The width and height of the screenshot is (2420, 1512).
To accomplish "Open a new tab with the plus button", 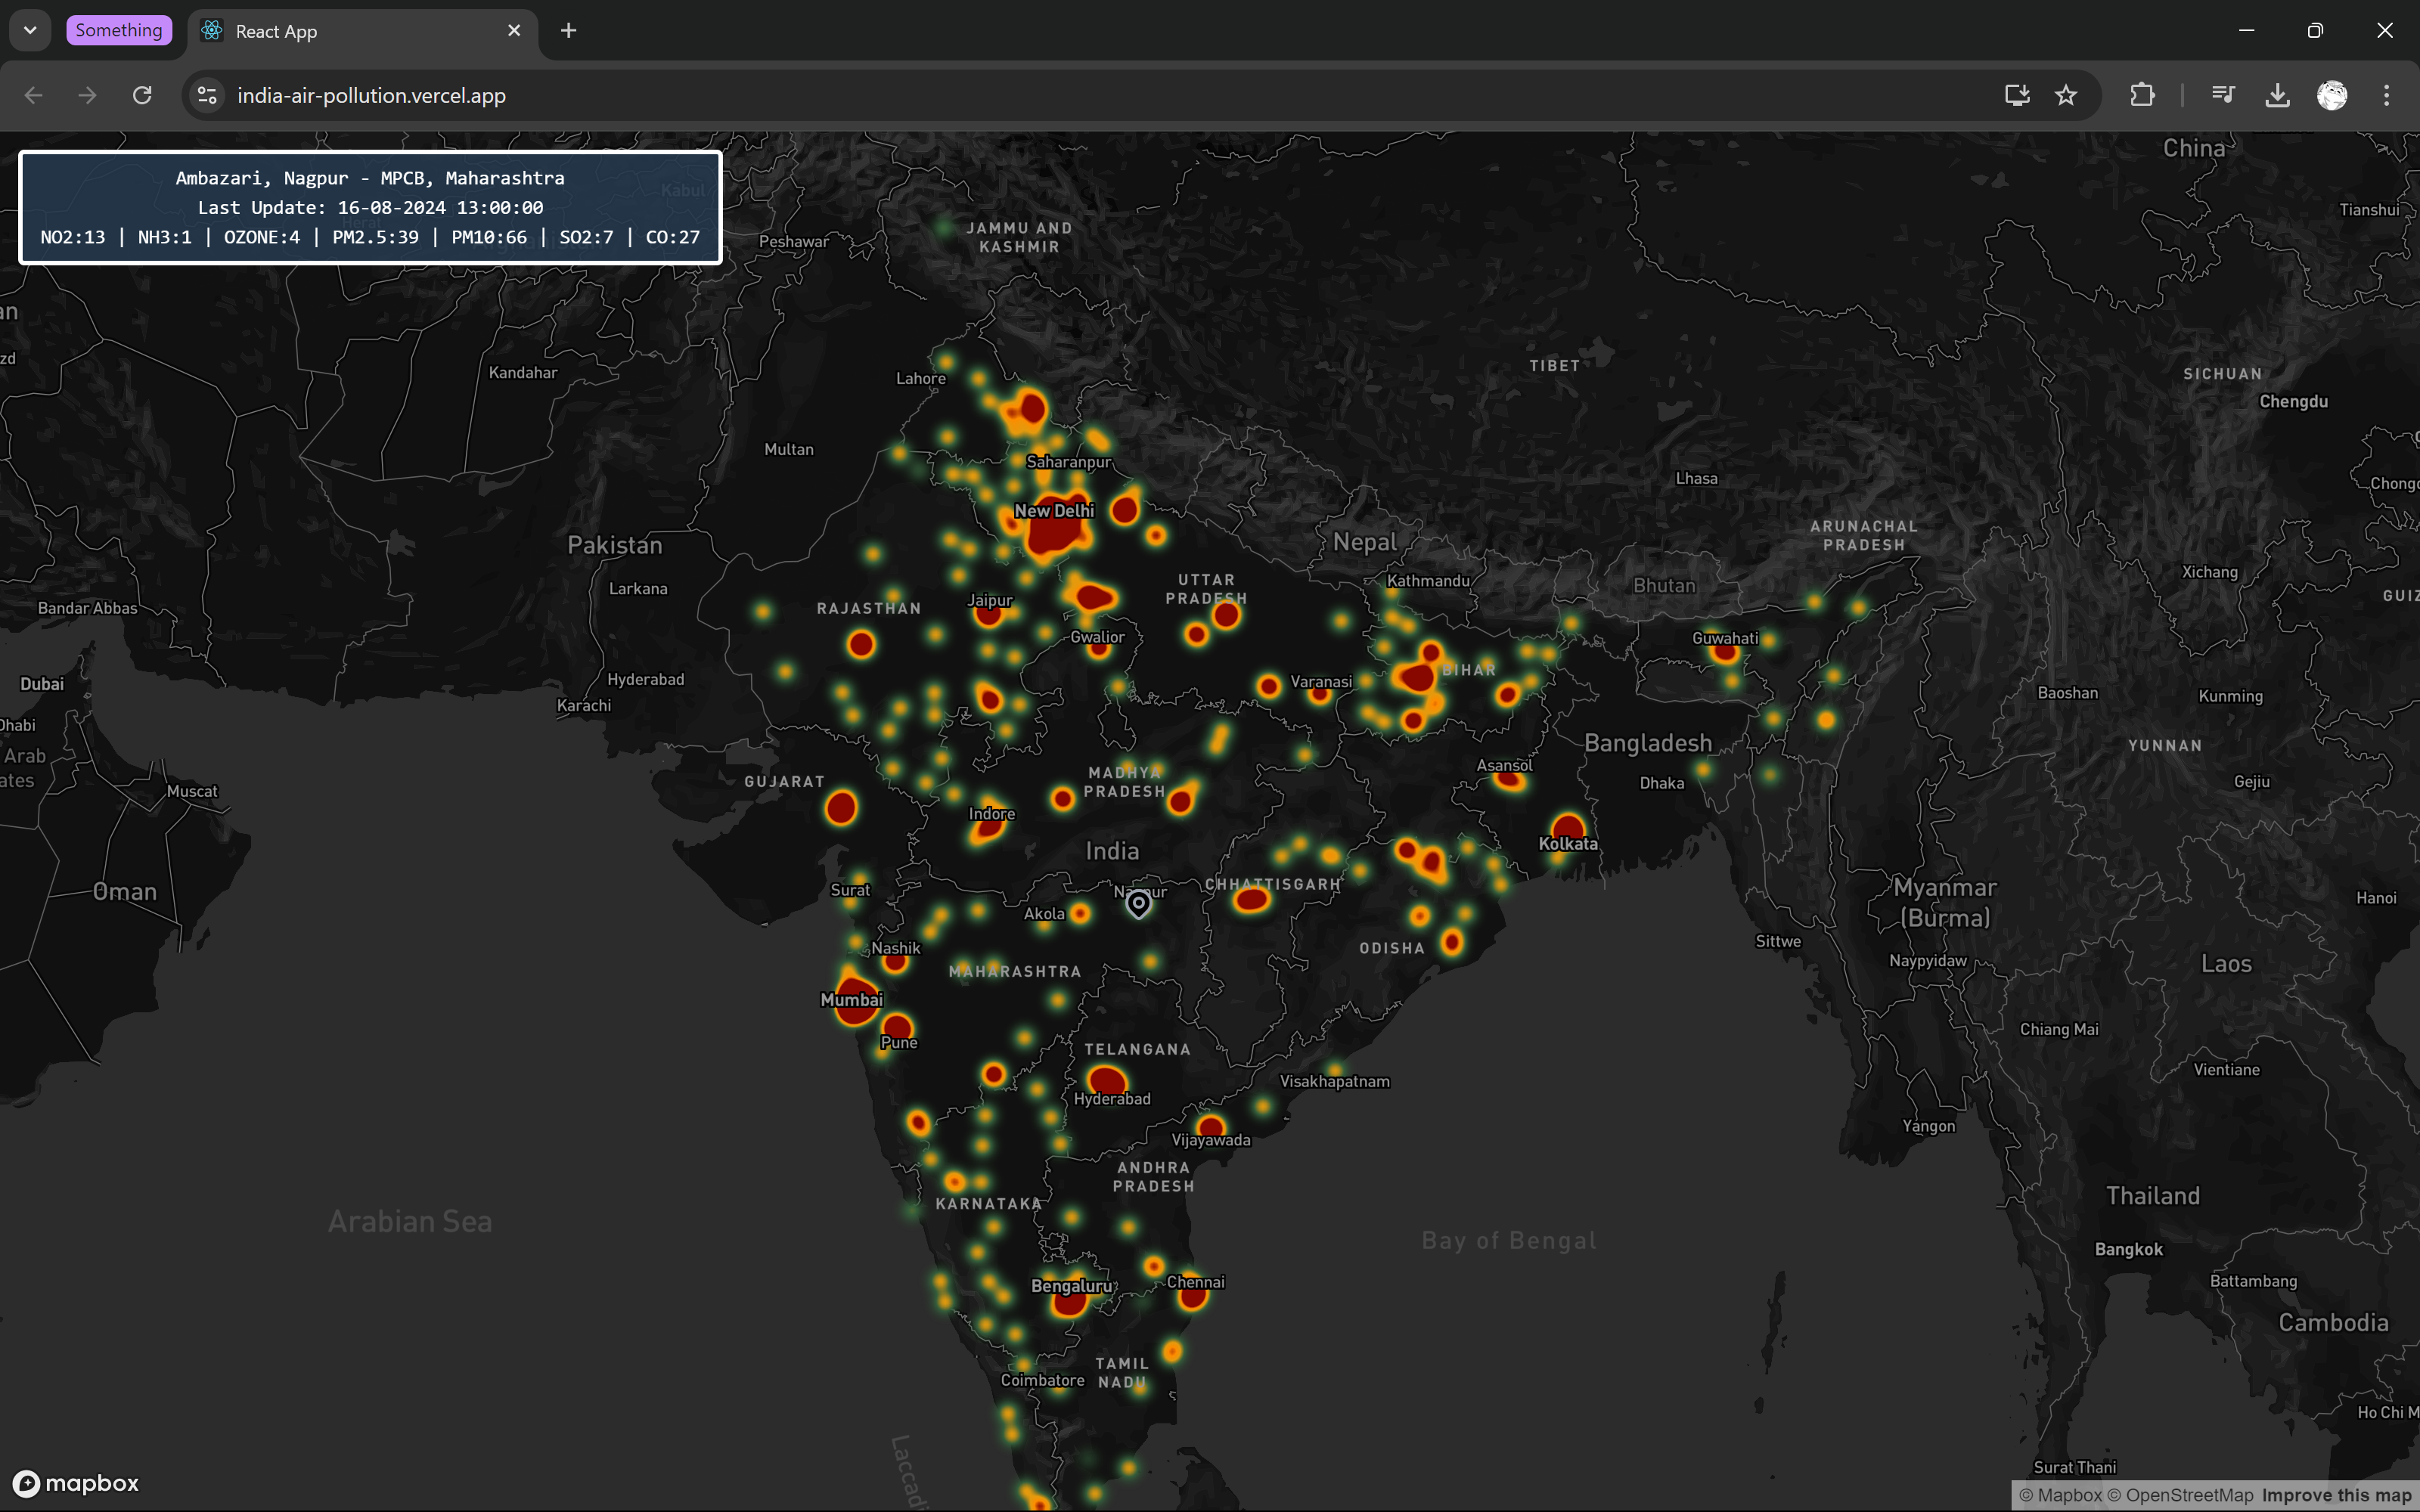I will (568, 30).
